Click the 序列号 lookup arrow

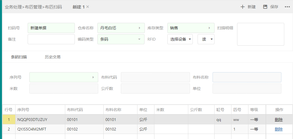(x=93, y=77)
